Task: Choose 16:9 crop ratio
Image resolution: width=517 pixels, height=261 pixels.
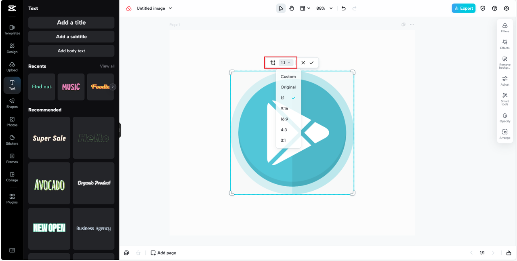Action: click(288, 119)
